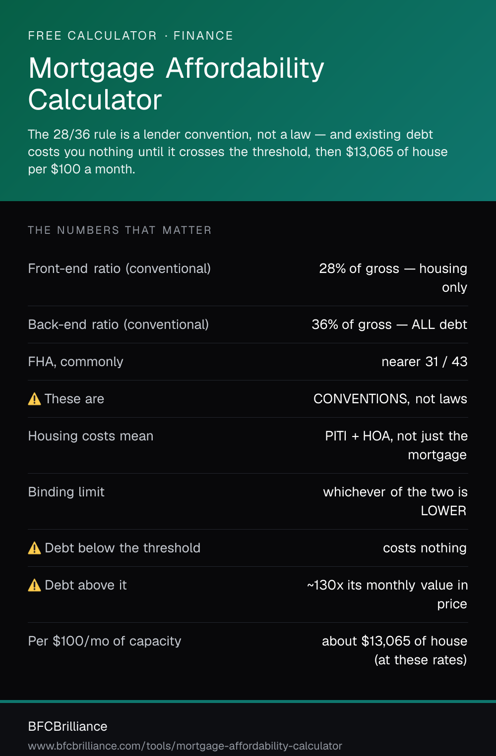Click the warning icon beside These are
Viewport: 496px width, 756px height.
point(34,399)
